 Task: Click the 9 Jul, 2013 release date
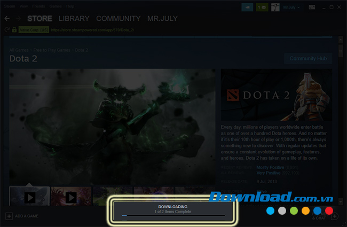(x=267, y=182)
